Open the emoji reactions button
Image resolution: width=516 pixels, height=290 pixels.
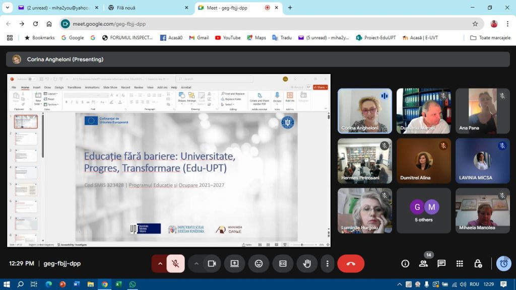click(259, 263)
